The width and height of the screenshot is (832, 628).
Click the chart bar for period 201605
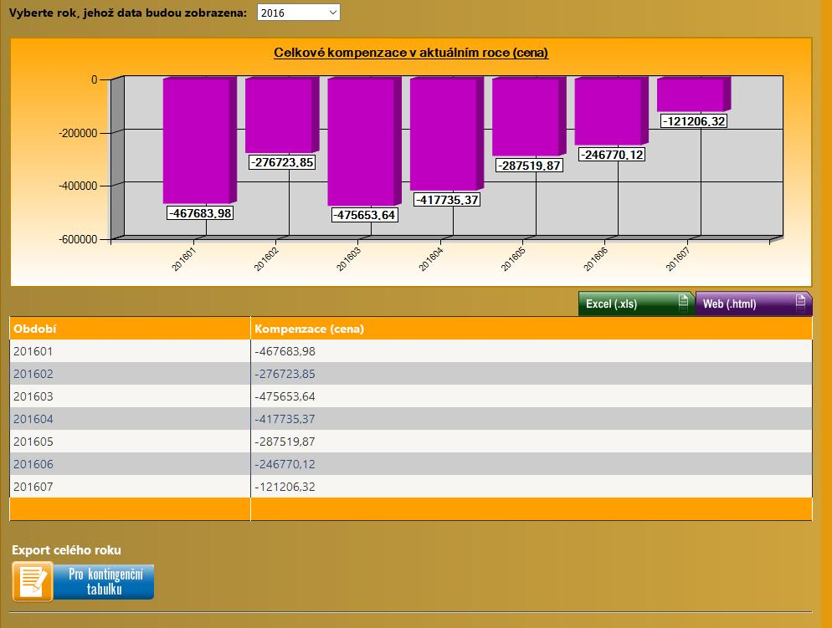529,116
